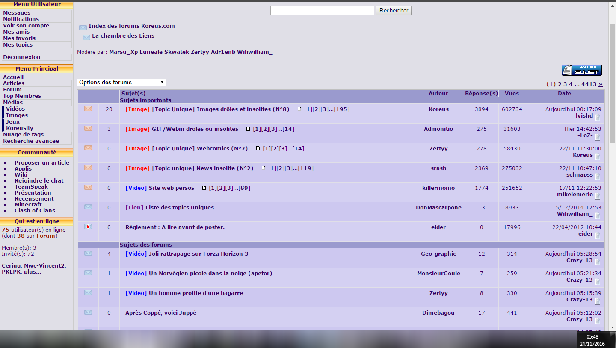This screenshot has height=348, width=616.
Task: Click envelope icon beside Après Coppé, voici Juppé
Action: click(x=88, y=312)
